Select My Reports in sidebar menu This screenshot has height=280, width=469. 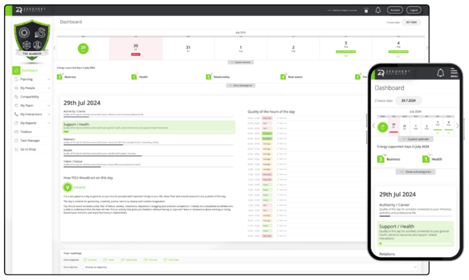click(x=28, y=123)
